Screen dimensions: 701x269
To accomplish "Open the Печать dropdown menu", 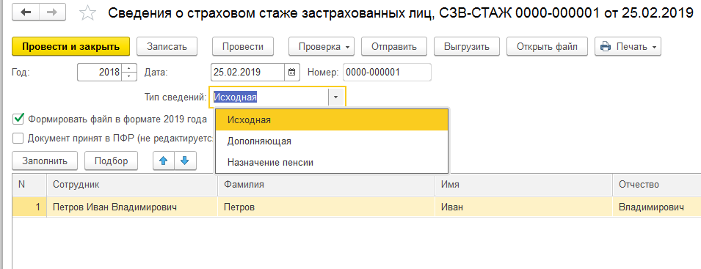I will [628, 47].
